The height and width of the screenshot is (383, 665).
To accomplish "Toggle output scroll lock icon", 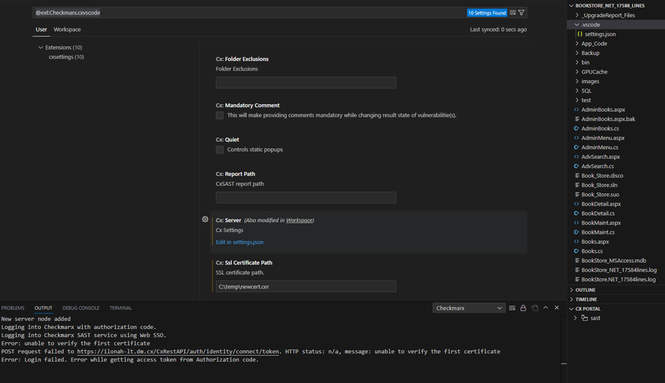I will [x=523, y=308].
